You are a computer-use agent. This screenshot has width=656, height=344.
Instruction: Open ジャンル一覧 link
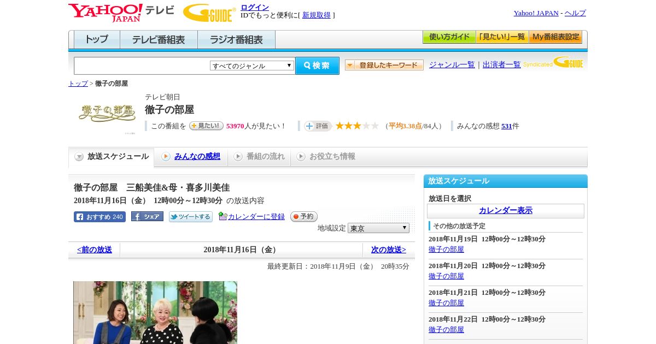[452, 65]
